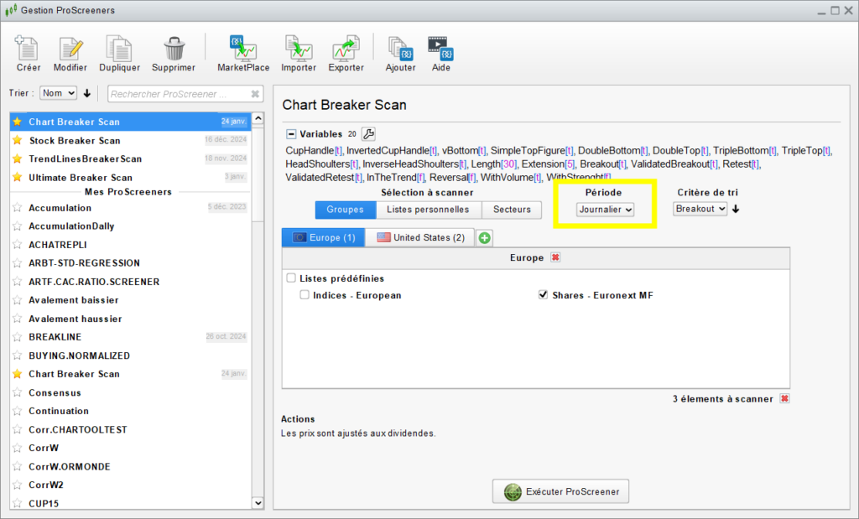Unstar Ultimate Breaker Scan favorite
This screenshot has height=519, width=859.
click(x=18, y=177)
